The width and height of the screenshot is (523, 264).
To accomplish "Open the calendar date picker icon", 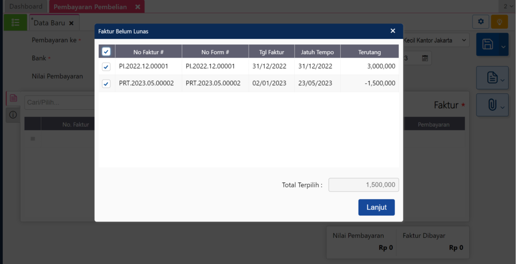I will pyautogui.click(x=425, y=58).
